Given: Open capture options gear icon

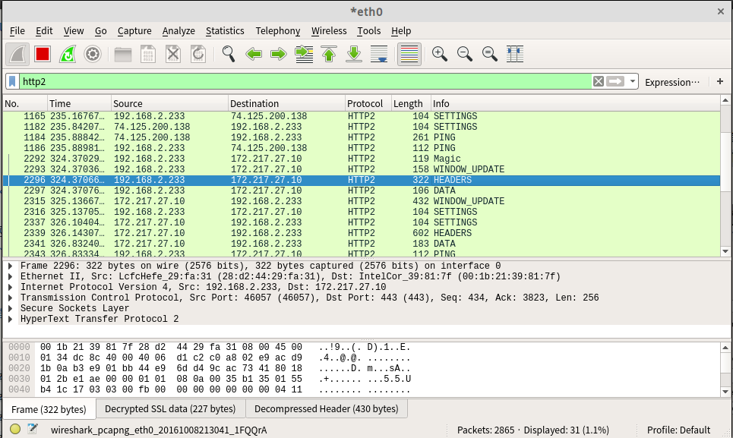Looking at the screenshot, I should pos(93,54).
